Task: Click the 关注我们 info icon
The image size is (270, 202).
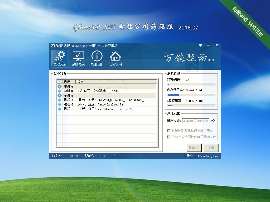Action: click(x=97, y=56)
